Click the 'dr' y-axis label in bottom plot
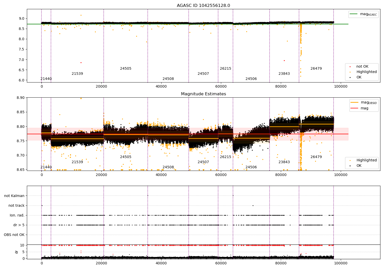Image resolution: width=384 pixels, height=269 pixels. pos(17,252)
